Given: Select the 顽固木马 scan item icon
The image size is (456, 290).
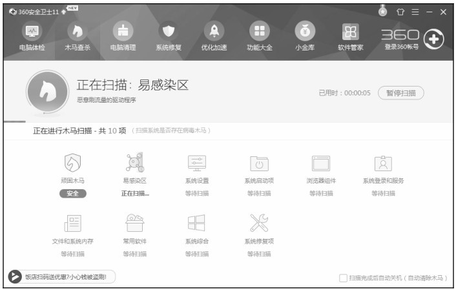Looking at the screenshot, I should [x=72, y=162].
